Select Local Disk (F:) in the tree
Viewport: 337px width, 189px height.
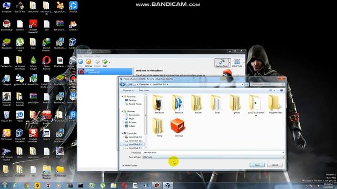click(133, 148)
